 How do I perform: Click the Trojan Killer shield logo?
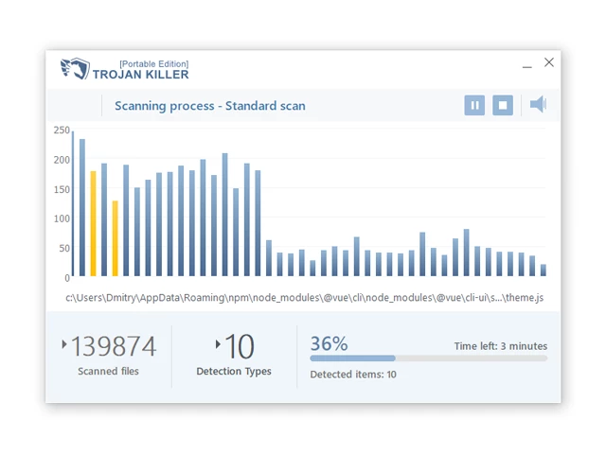pyautogui.click(x=74, y=69)
